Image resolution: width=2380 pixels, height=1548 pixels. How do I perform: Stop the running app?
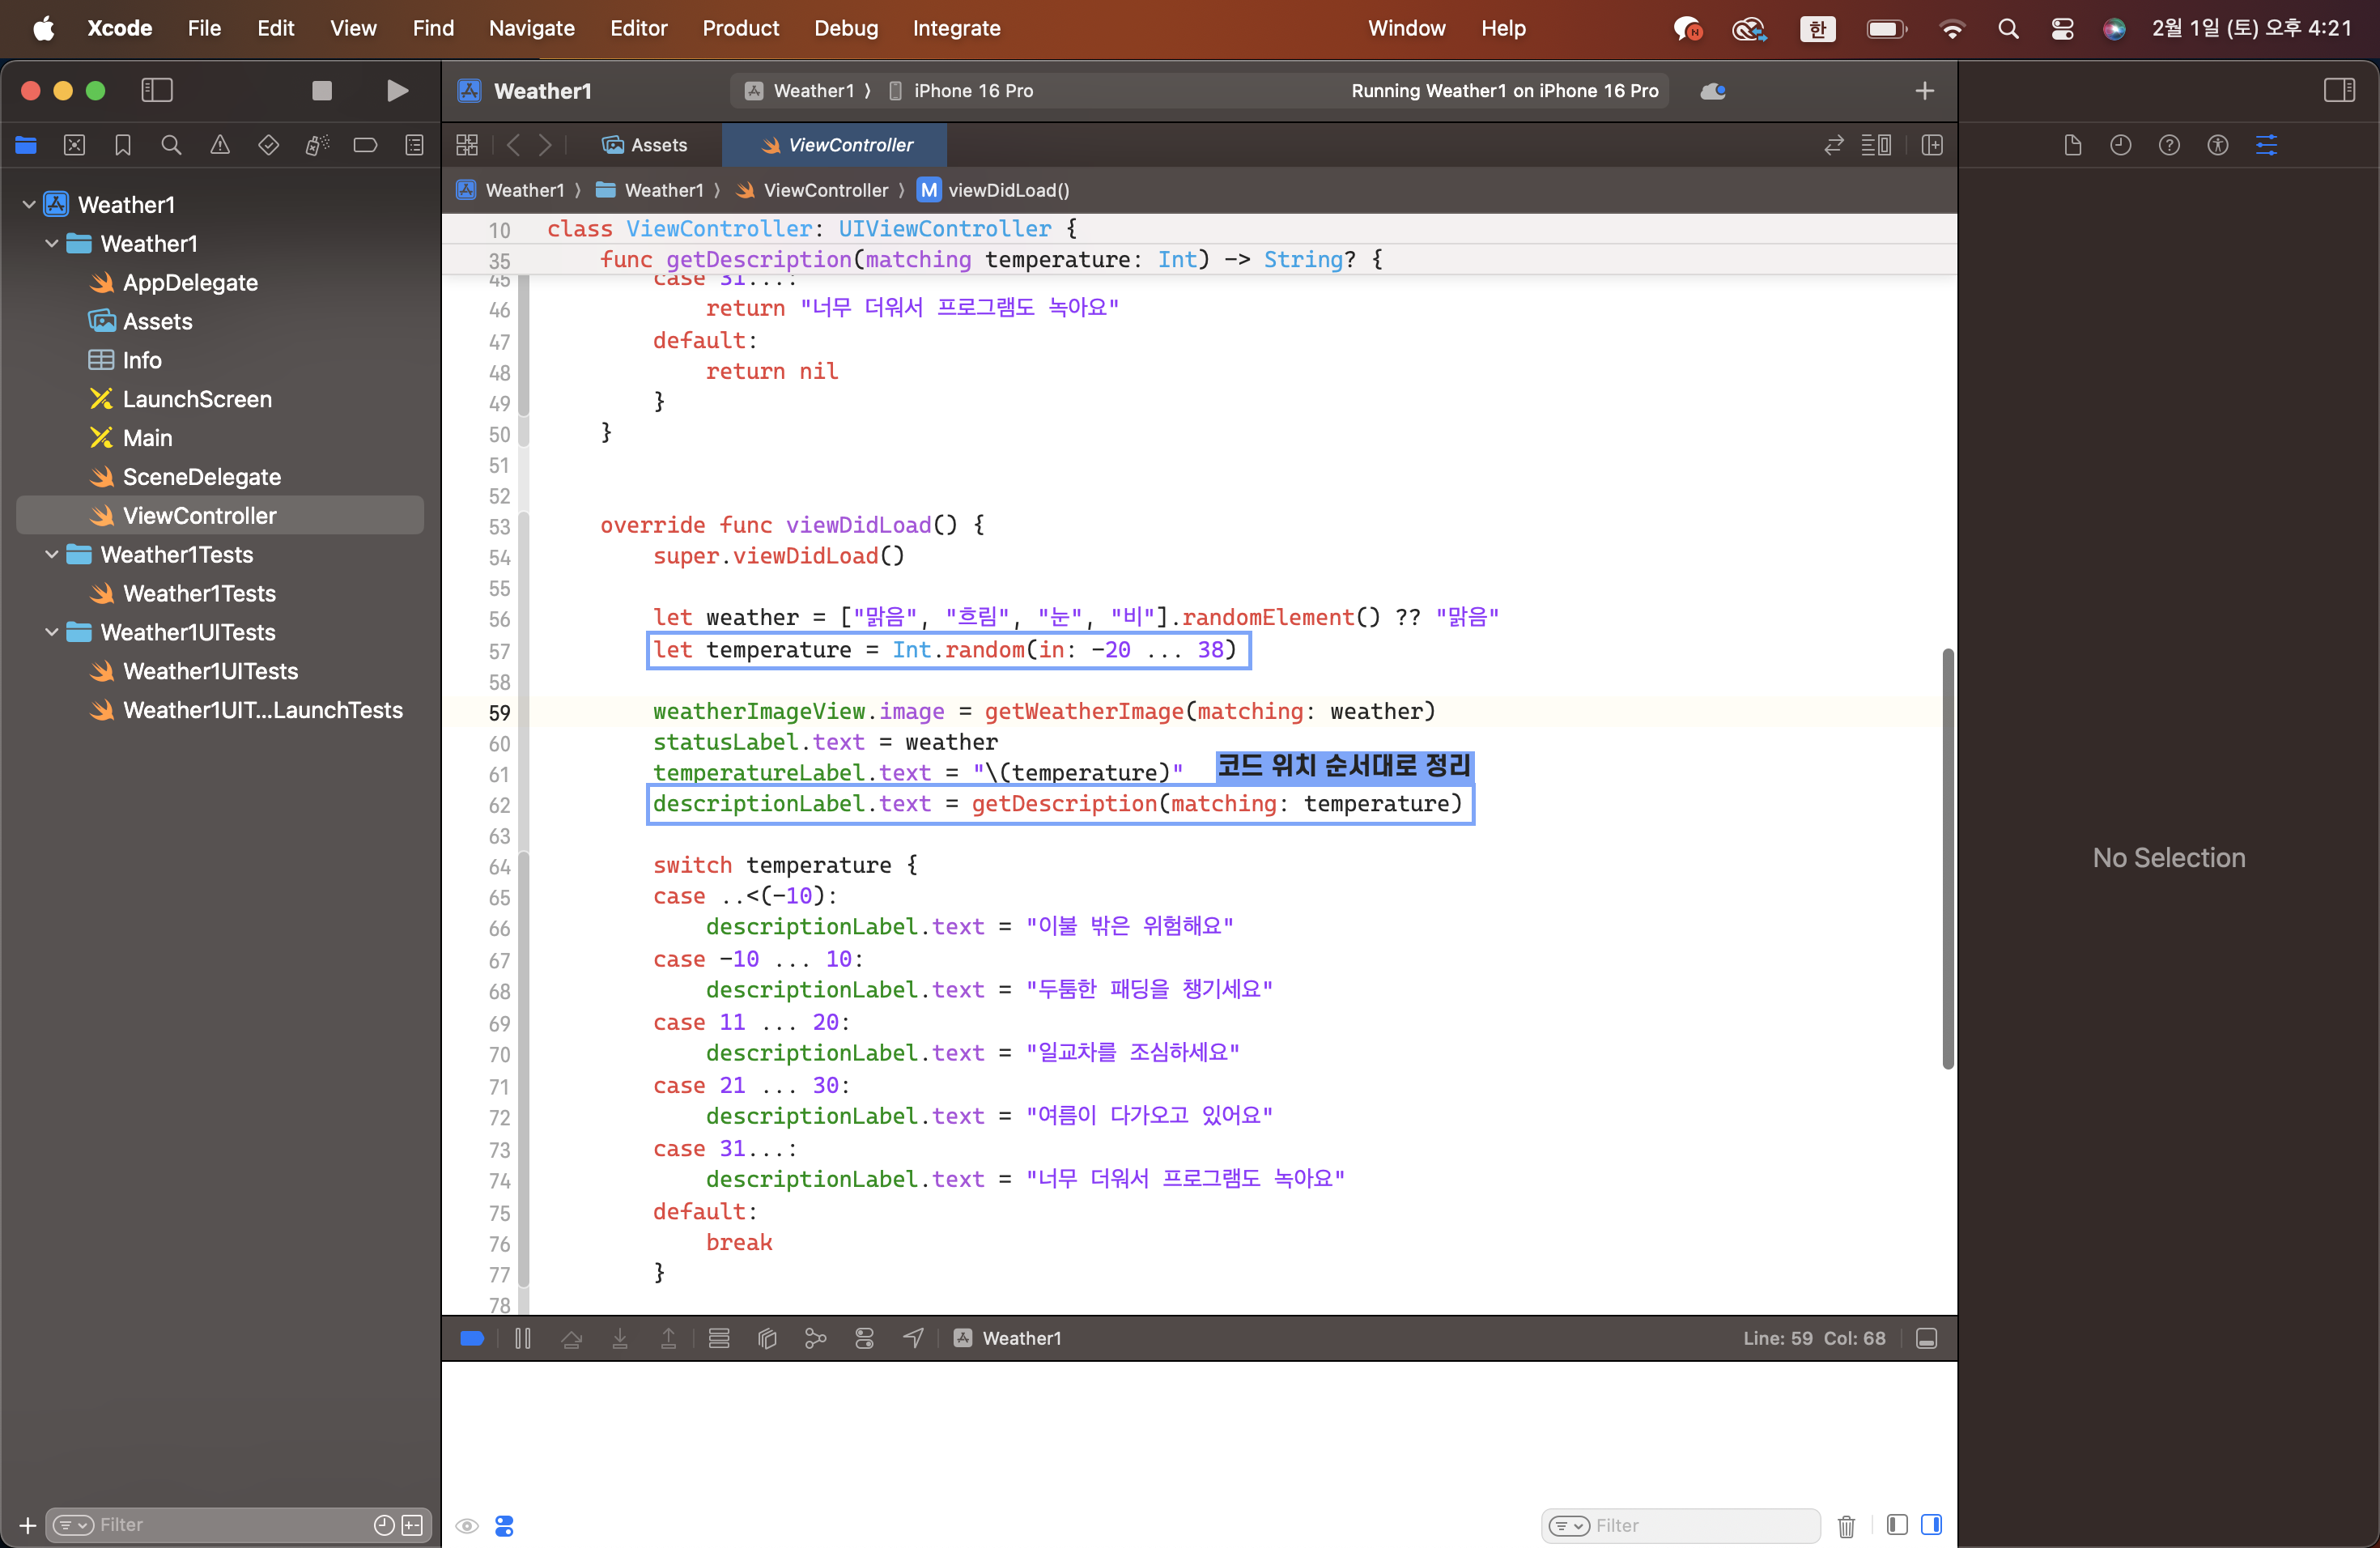tap(321, 91)
